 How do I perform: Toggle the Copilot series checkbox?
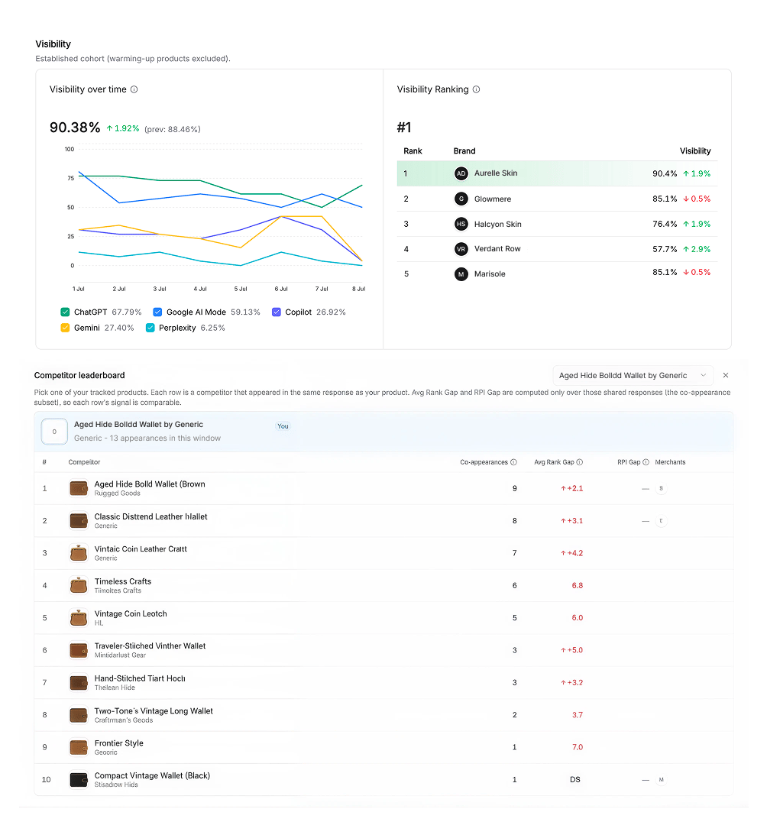[277, 312]
